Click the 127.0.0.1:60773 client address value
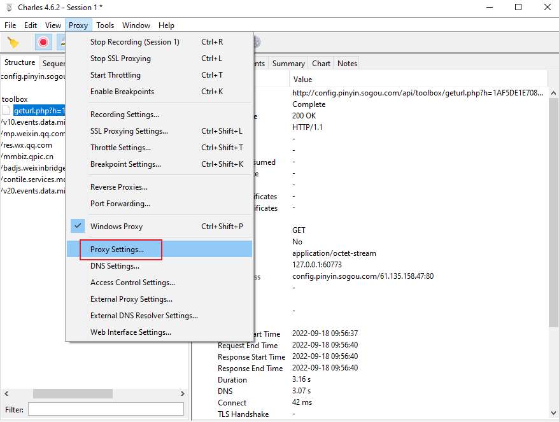 (317, 265)
